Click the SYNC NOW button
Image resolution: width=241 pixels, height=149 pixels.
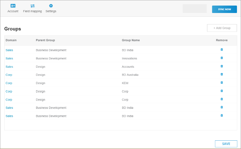tap(224, 9)
